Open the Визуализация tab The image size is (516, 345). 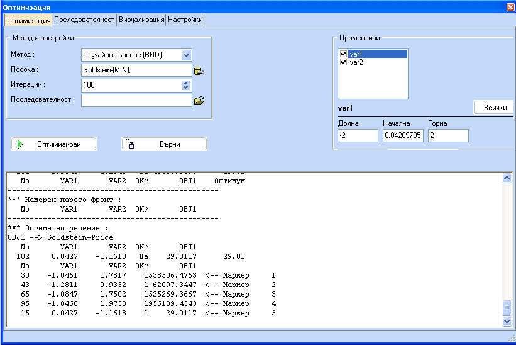pos(141,20)
